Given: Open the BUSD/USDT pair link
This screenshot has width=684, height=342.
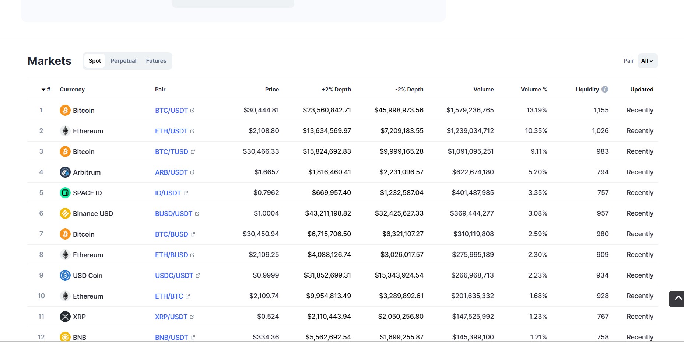Looking at the screenshot, I should [x=173, y=213].
